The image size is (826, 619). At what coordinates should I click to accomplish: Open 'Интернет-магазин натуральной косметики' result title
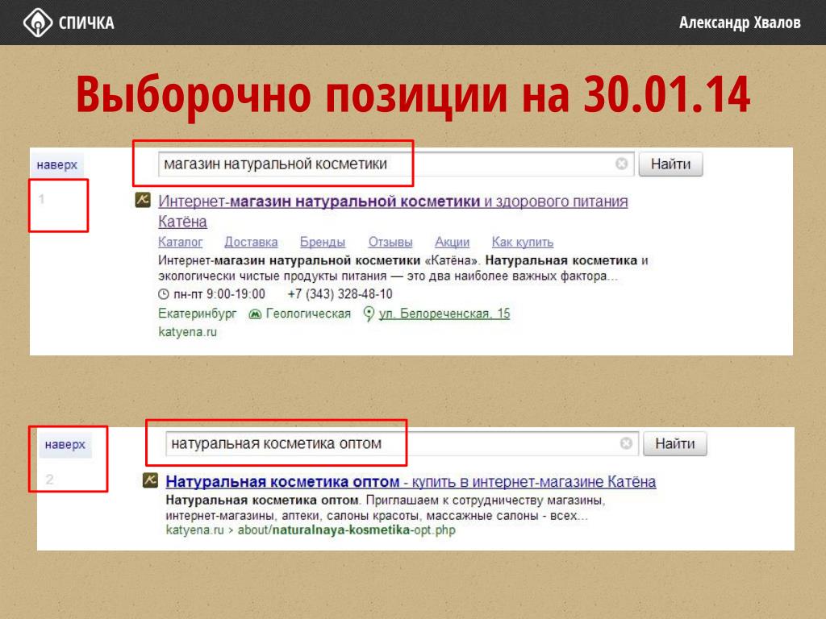click(393, 211)
